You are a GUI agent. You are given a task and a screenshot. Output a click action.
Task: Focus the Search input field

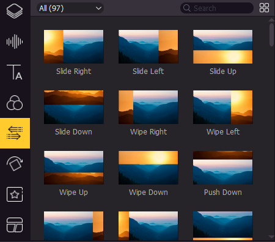pyautogui.click(x=217, y=8)
